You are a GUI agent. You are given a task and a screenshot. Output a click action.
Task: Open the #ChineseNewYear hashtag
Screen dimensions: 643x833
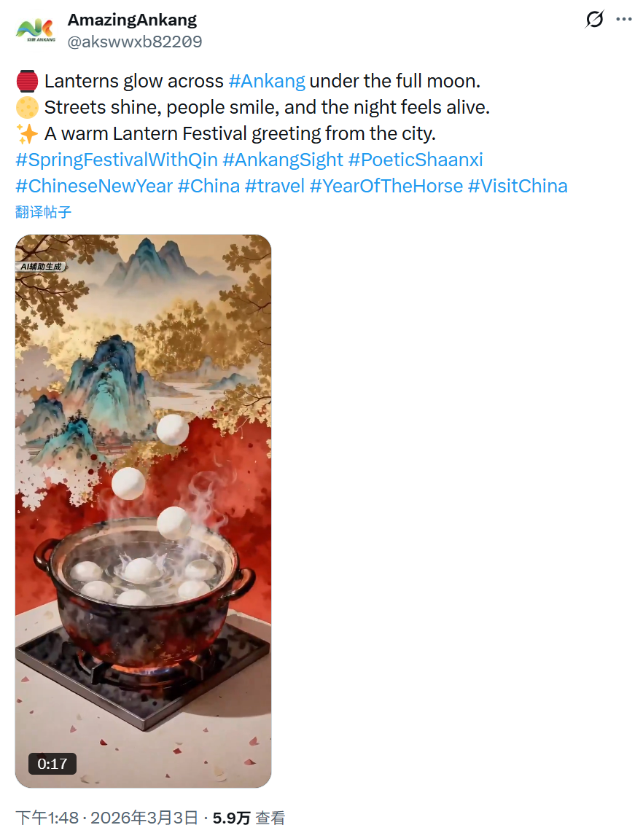point(94,186)
